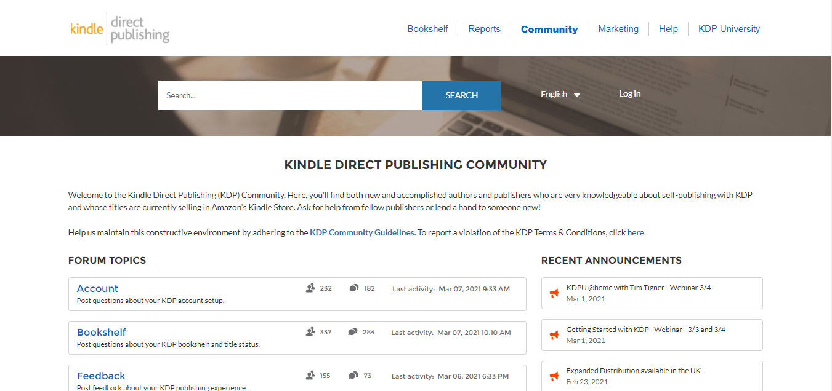Click the Log in link
The height and width of the screenshot is (391, 832).
click(x=629, y=93)
